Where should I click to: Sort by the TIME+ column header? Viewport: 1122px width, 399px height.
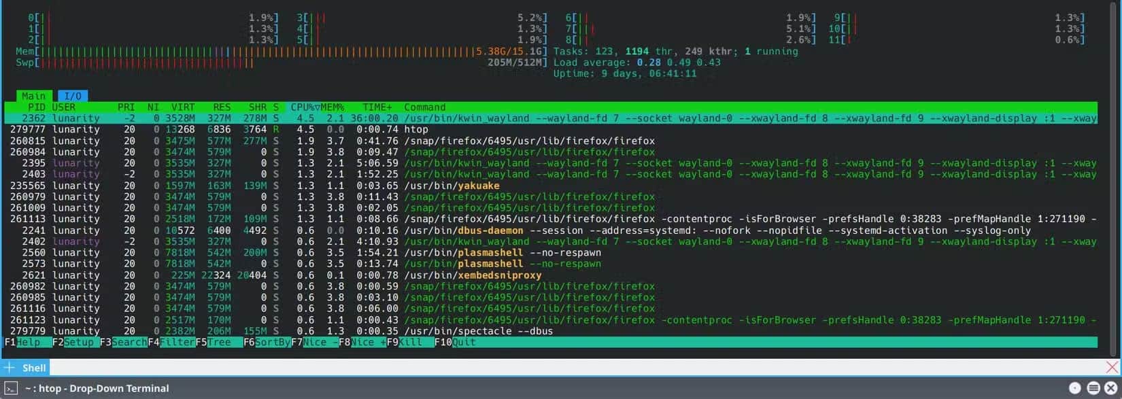(377, 107)
